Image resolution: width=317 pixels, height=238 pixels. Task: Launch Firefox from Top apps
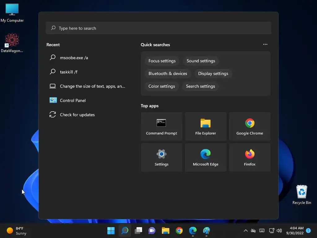click(x=250, y=157)
